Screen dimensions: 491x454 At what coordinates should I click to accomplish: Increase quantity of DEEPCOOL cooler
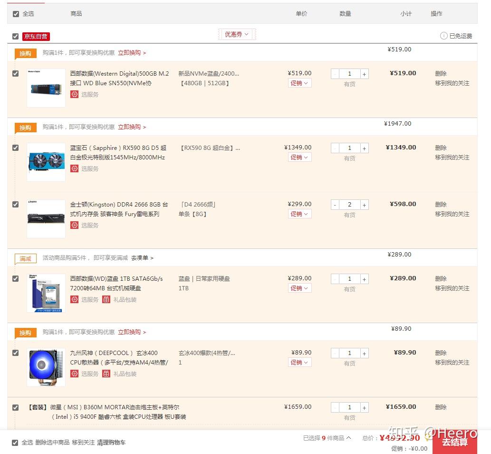(x=365, y=354)
